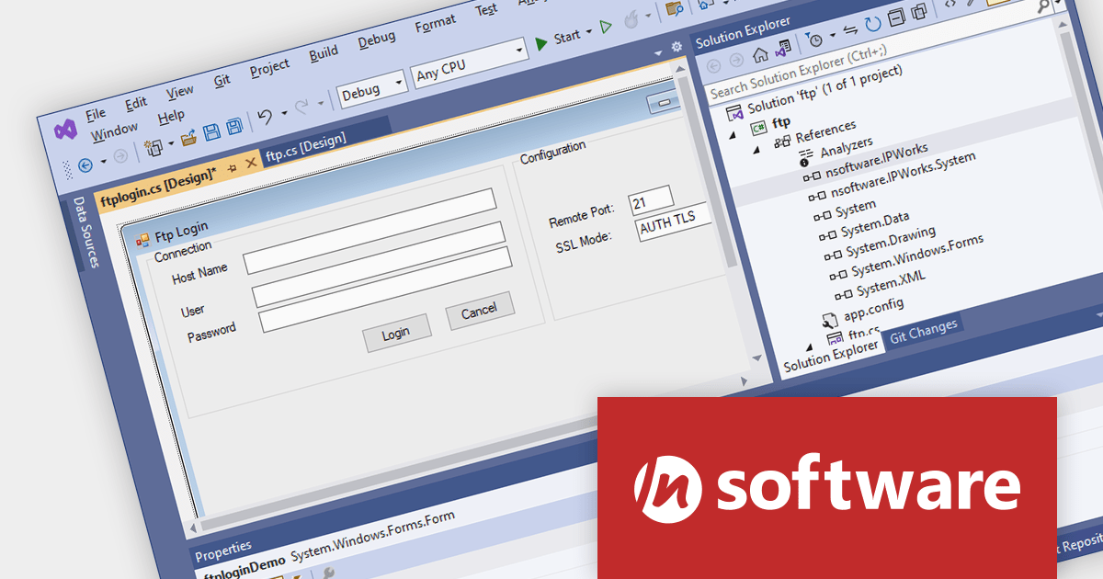
Task: Open the View menu
Action: click(x=180, y=91)
